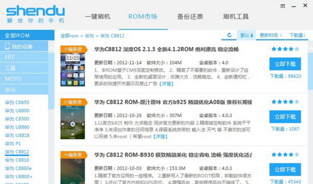Select 华为 C8812 in device list
313x184 pixels.
[x=17, y=152]
